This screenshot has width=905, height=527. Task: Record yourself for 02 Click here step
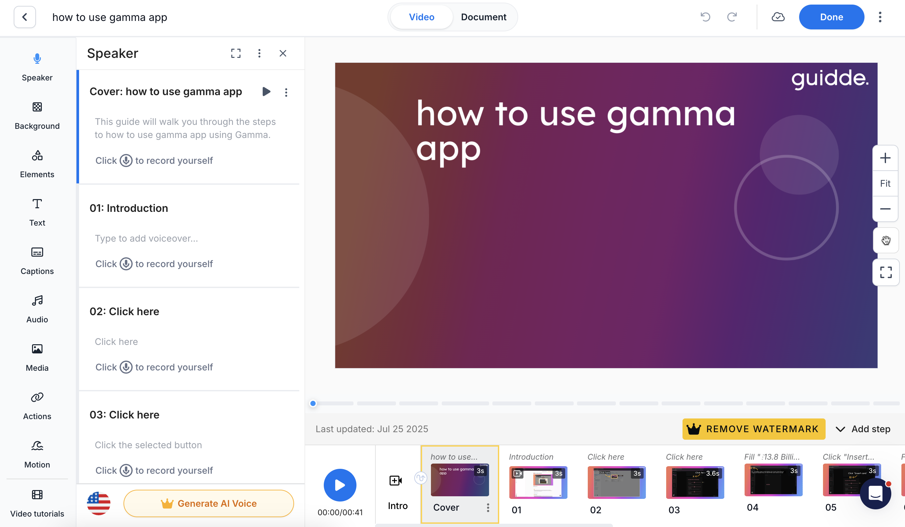126,367
